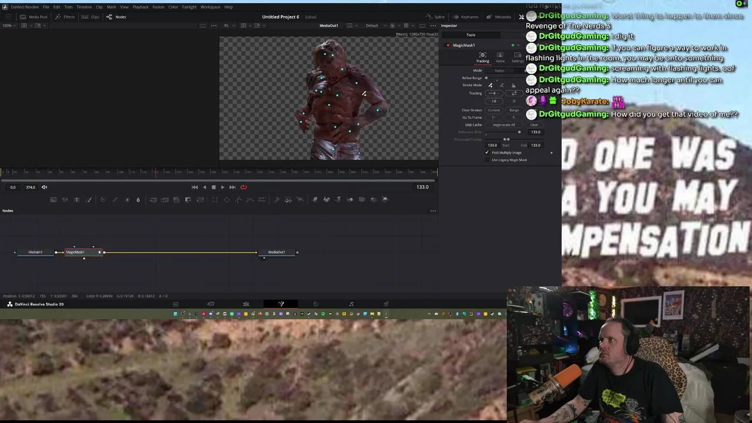The width and height of the screenshot is (752, 423).
Task: Open the Fairlight menu
Action: click(x=189, y=7)
